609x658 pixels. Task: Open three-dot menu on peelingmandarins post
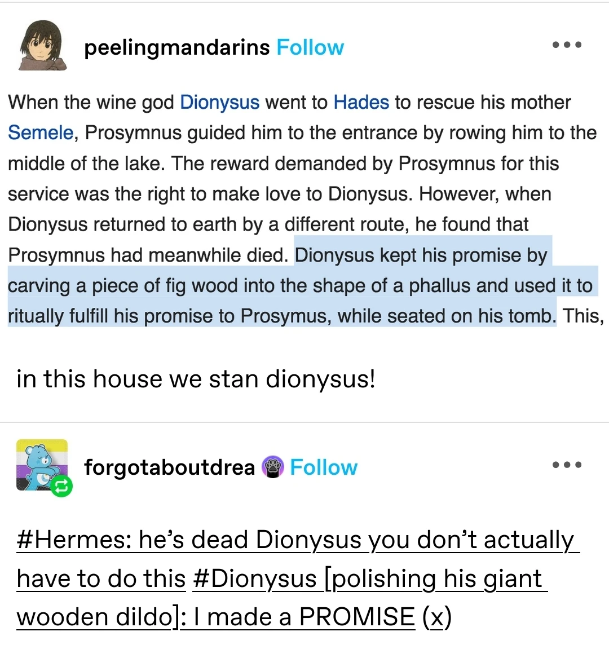pos(567,45)
